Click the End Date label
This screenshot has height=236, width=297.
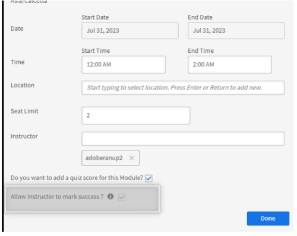click(x=200, y=17)
